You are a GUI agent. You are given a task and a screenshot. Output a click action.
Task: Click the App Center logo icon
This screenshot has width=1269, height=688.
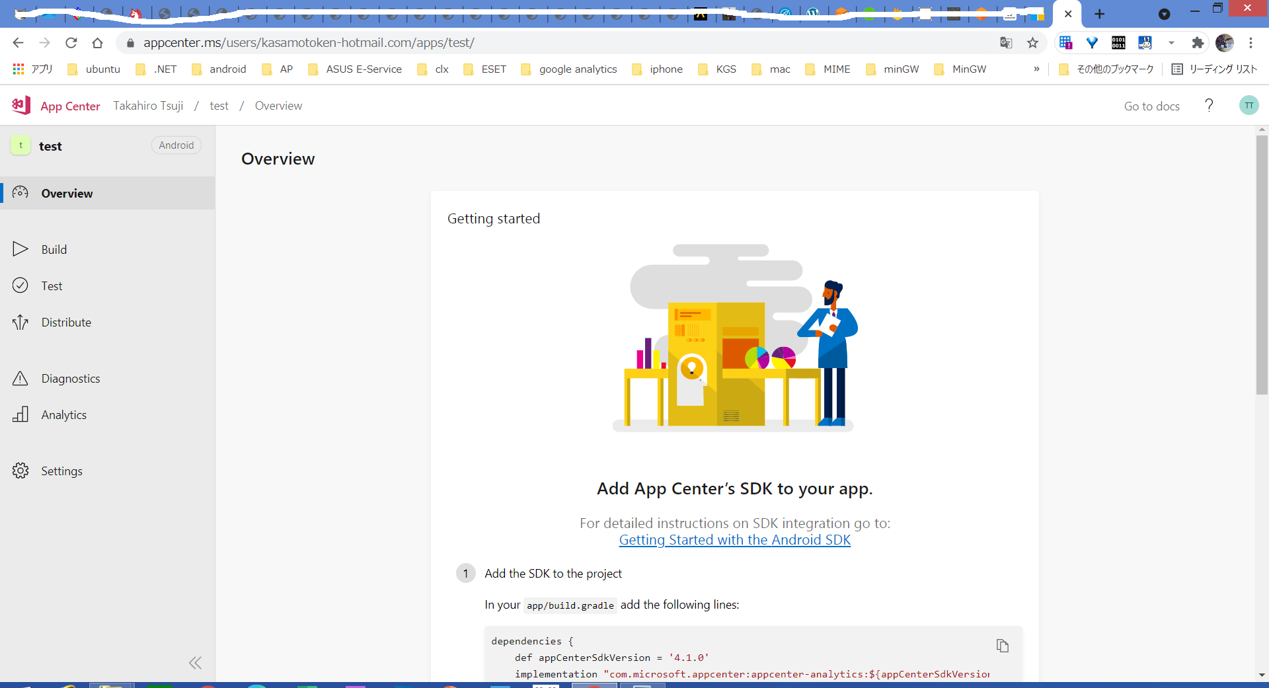[22, 105]
